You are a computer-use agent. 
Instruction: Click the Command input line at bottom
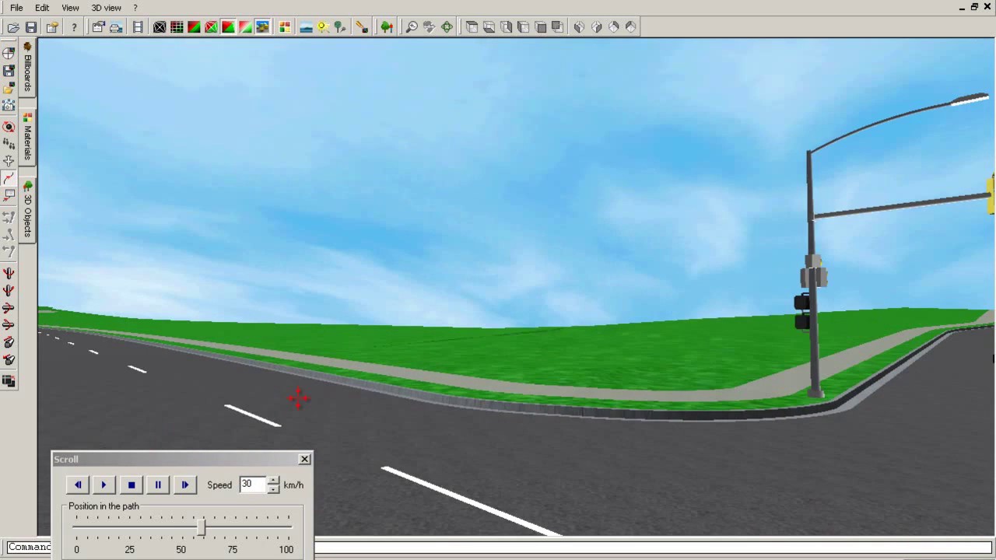tap(500, 547)
